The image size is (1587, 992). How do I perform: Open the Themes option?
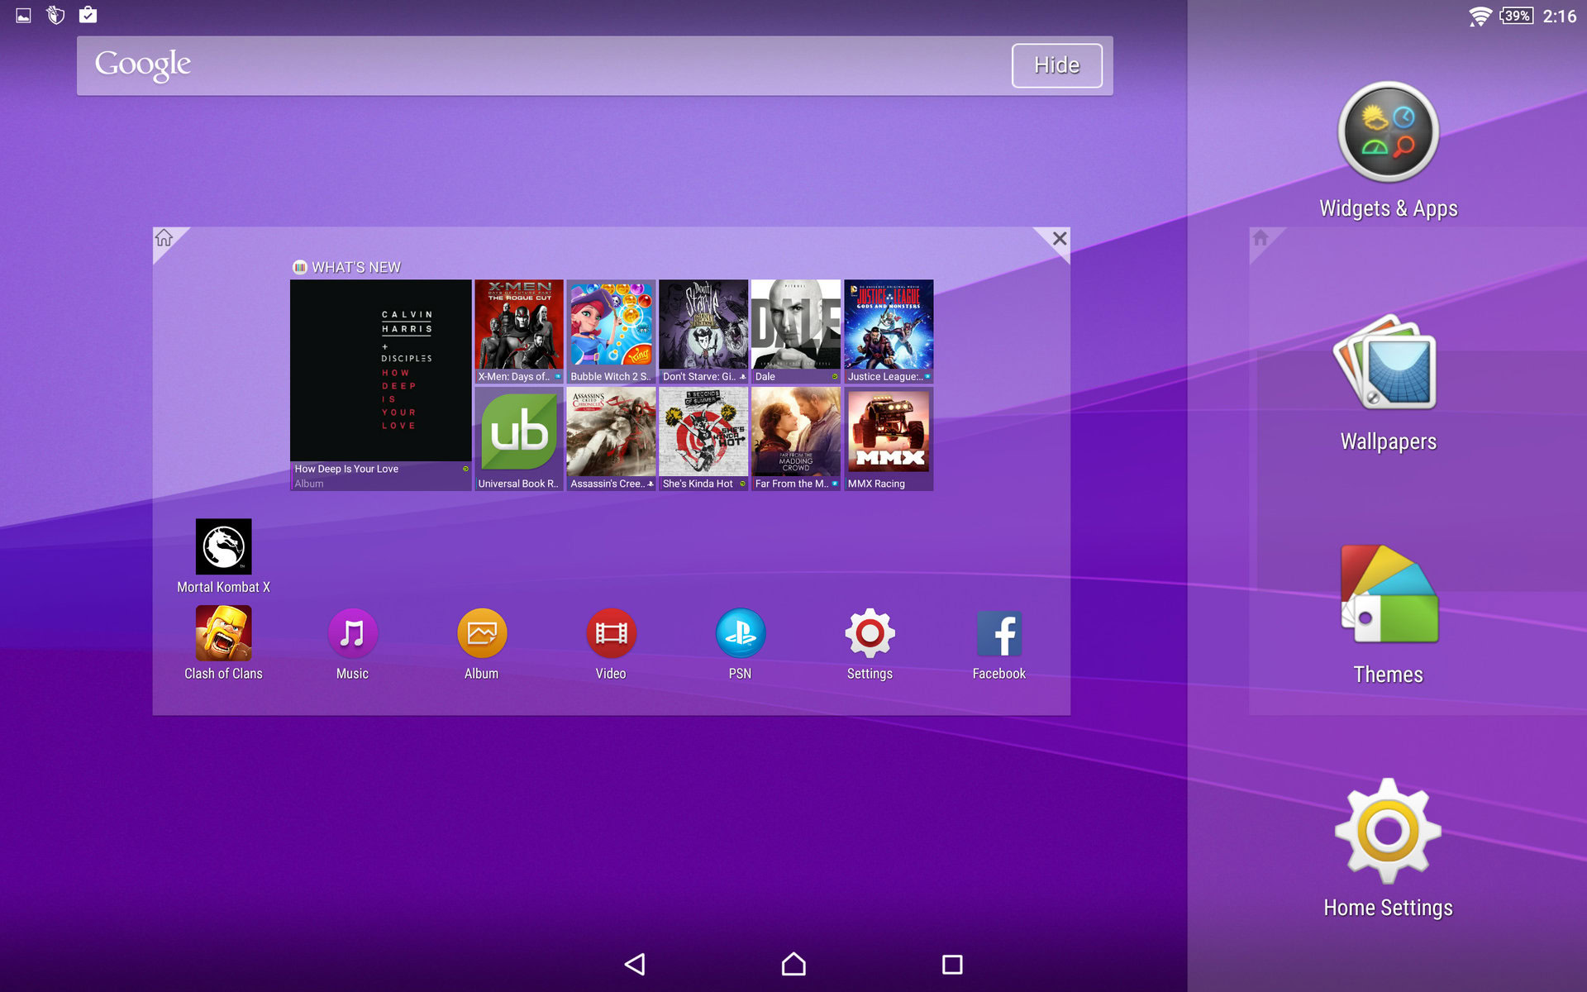tap(1388, 597)
